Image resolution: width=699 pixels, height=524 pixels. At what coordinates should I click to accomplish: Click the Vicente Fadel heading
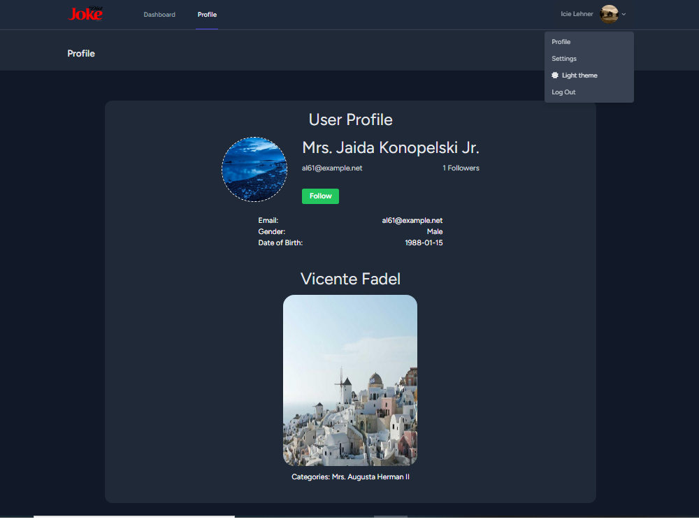click(350, 279)
